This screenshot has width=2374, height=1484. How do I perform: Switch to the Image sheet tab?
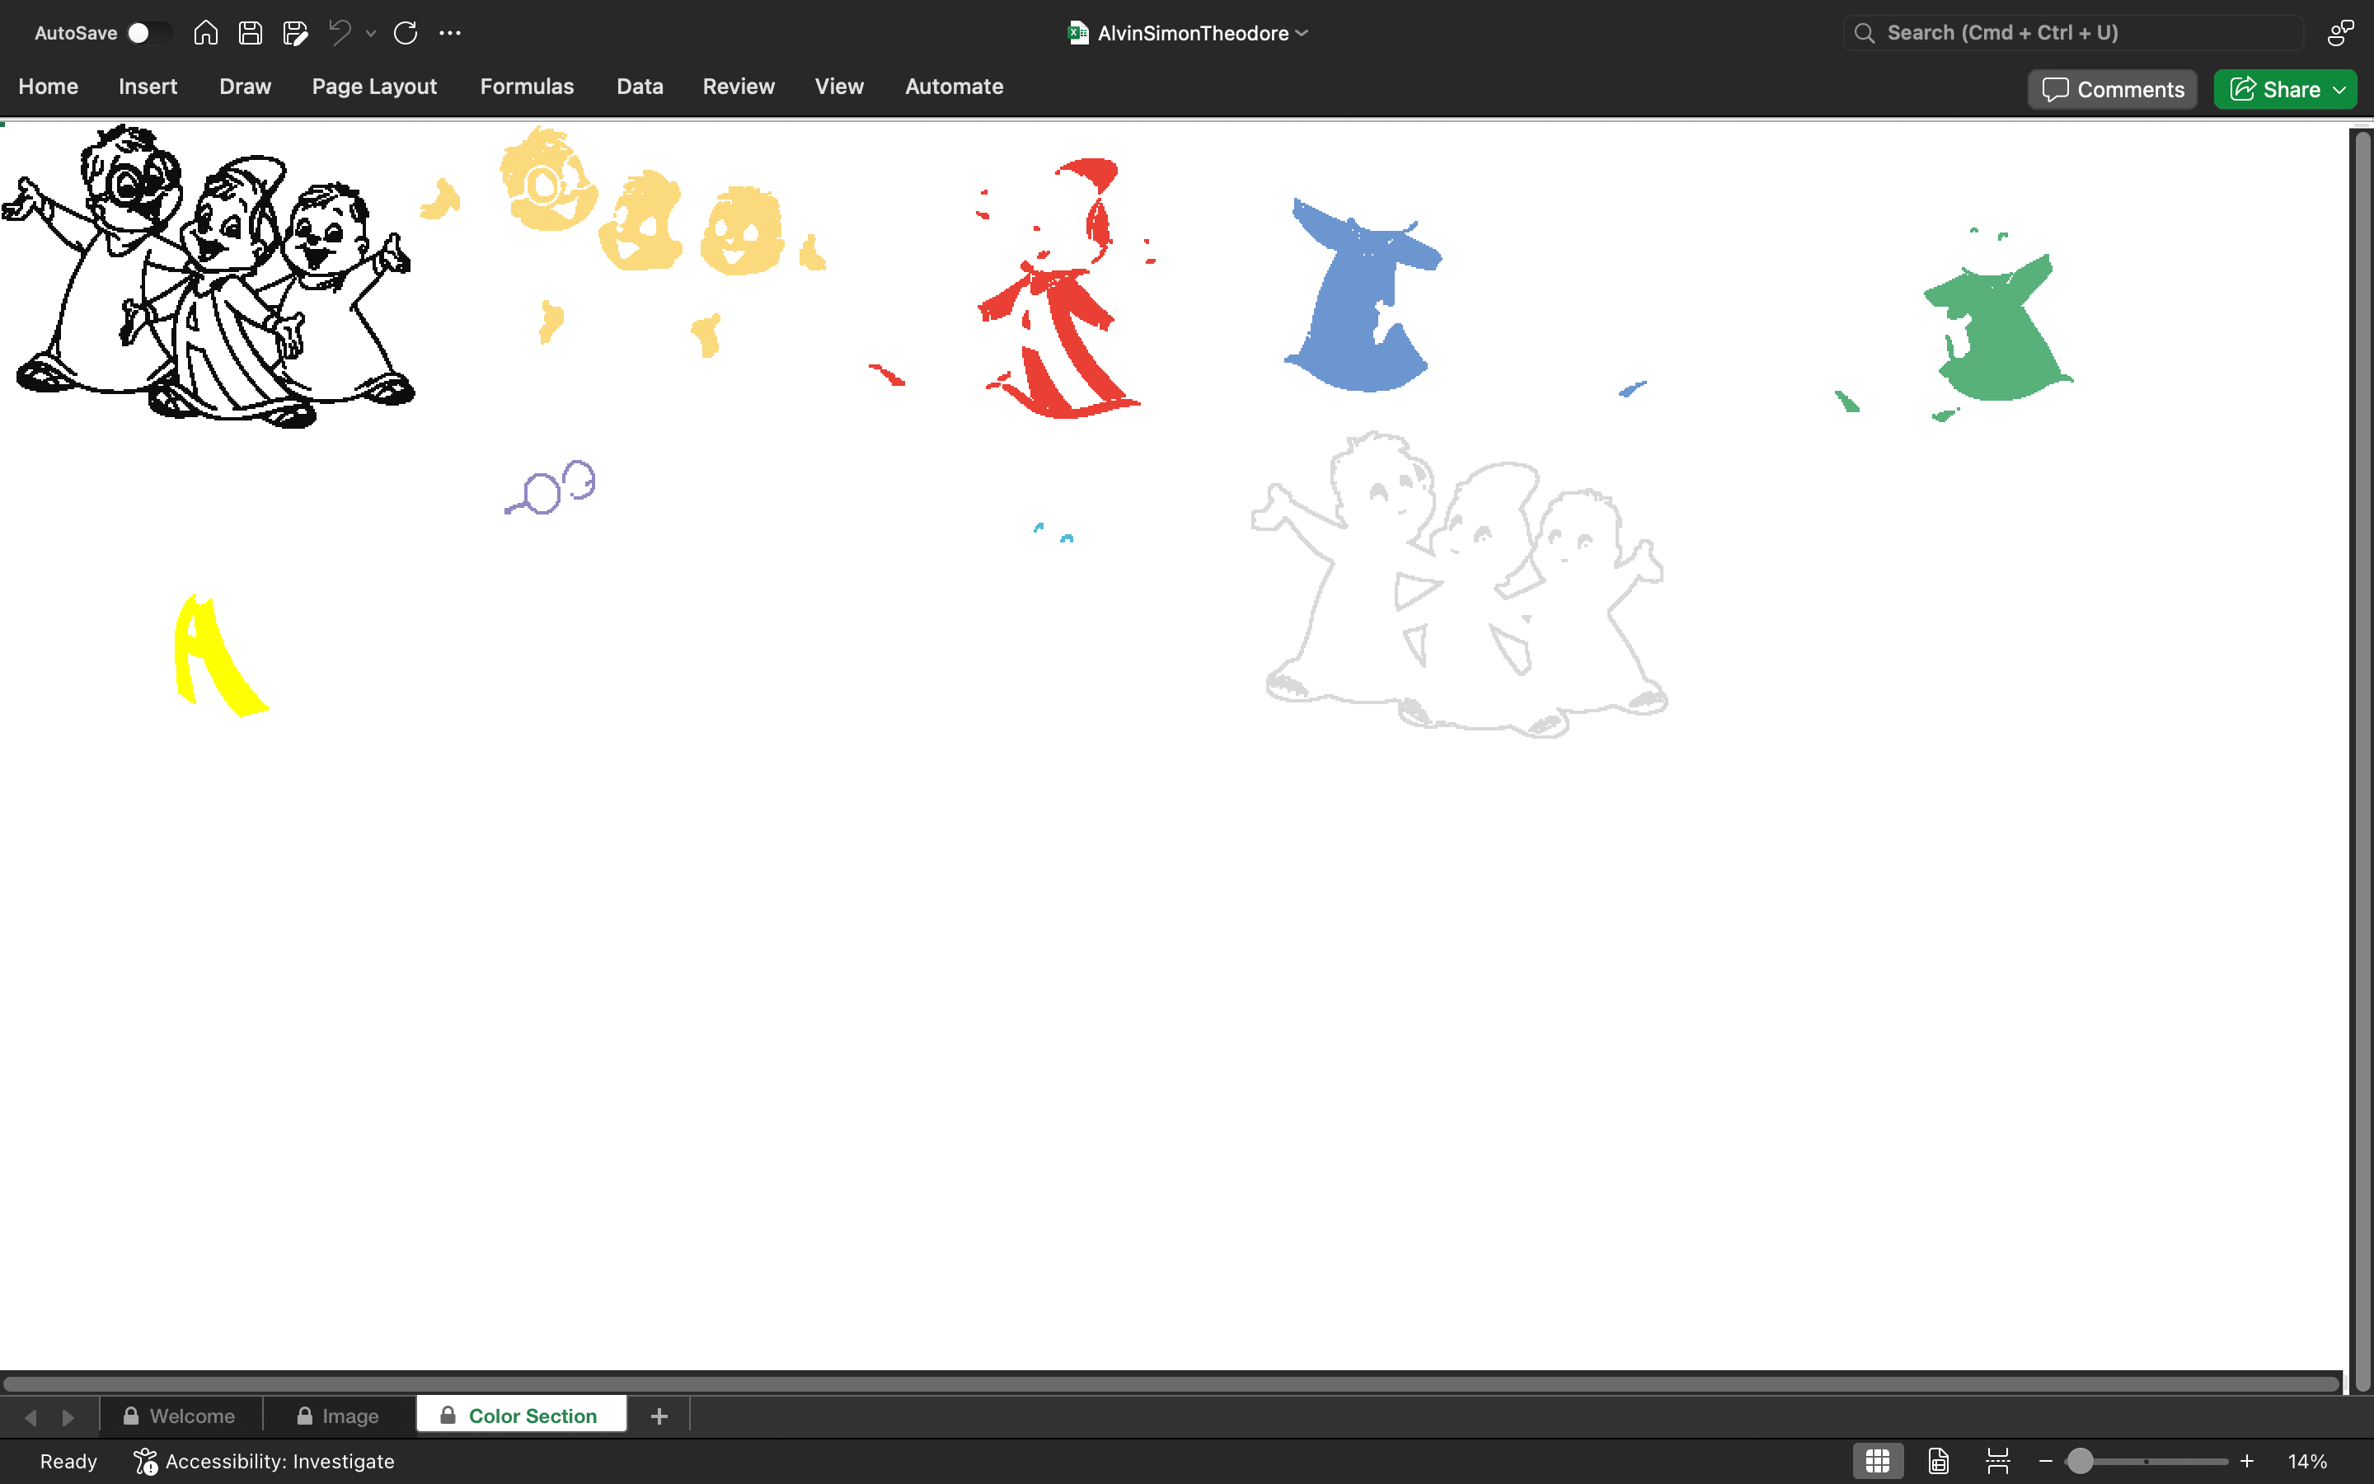[x=339, y=1416]
